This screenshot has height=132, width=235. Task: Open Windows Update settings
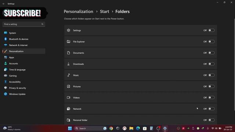(x=24, y=94)
